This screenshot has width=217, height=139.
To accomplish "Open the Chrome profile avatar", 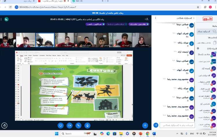I will pos(210,7).
